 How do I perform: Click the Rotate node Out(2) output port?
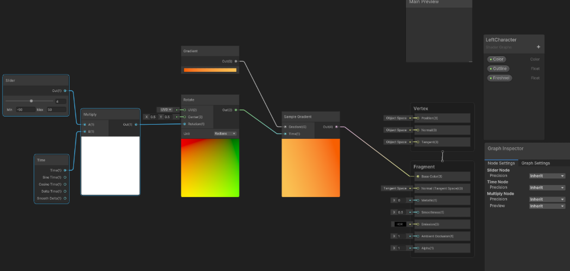click(236, 109)
